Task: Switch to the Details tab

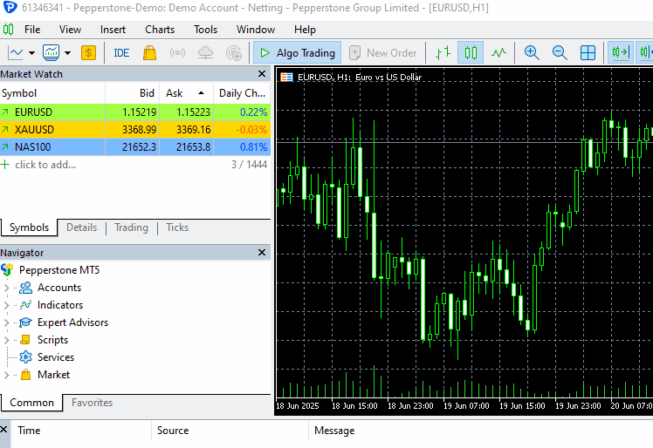Action: coord(82,227)
